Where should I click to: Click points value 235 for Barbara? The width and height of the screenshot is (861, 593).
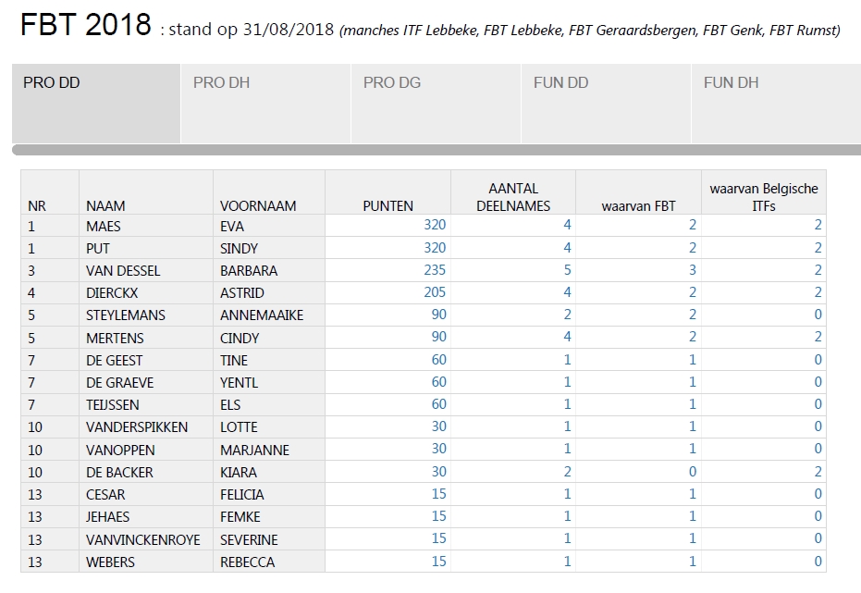434,270
